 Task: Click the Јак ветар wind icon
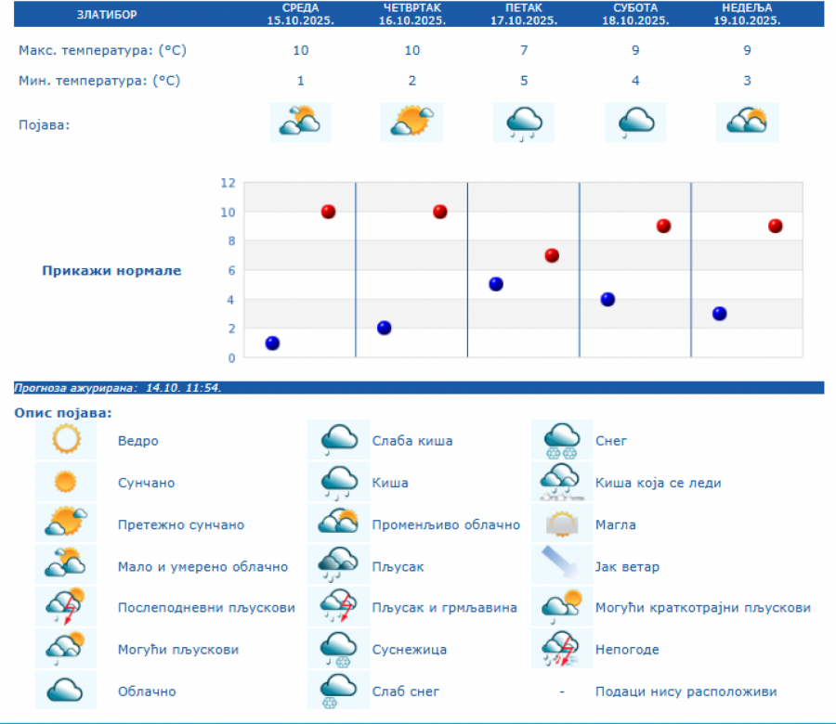562,566
